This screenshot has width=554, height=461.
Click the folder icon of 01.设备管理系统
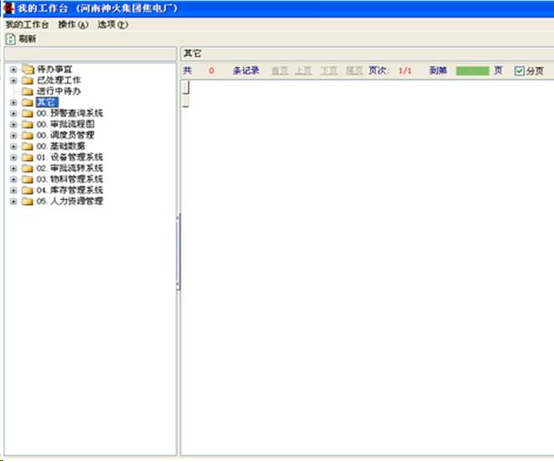pyautogui.click(x=27, y=158)
